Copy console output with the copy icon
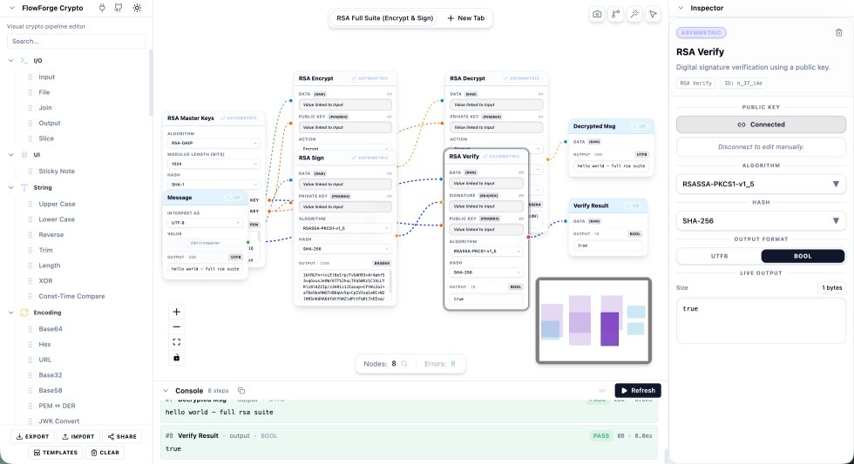 (241, 391)
